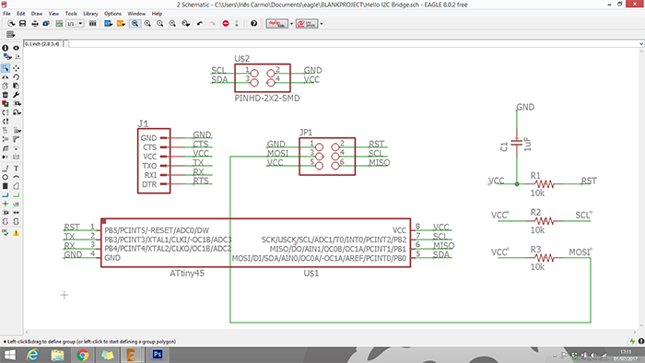
Task: Click the grid size coordinate display
Action: [42, 43]
